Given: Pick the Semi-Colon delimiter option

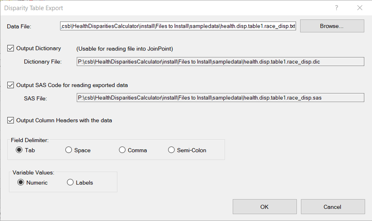Looking at the screenshot, I should [171, 150].
